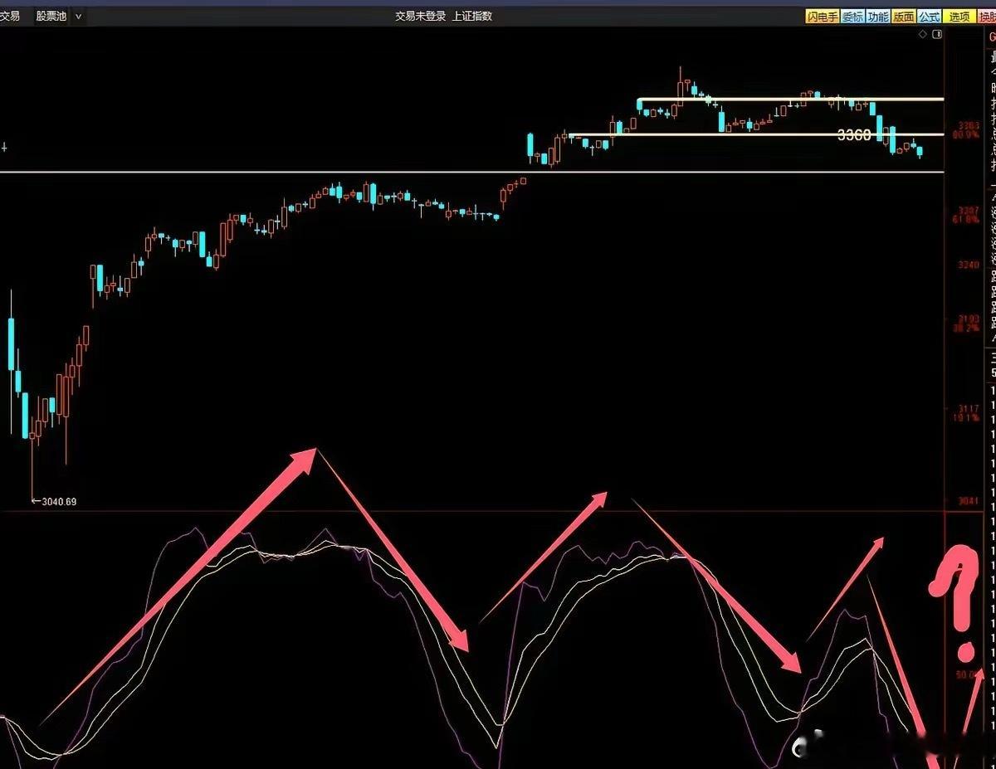Viewport: 996px width, 769px height.
Task: Click the 交易未登录 status text
Action: (x=420, y=16)
